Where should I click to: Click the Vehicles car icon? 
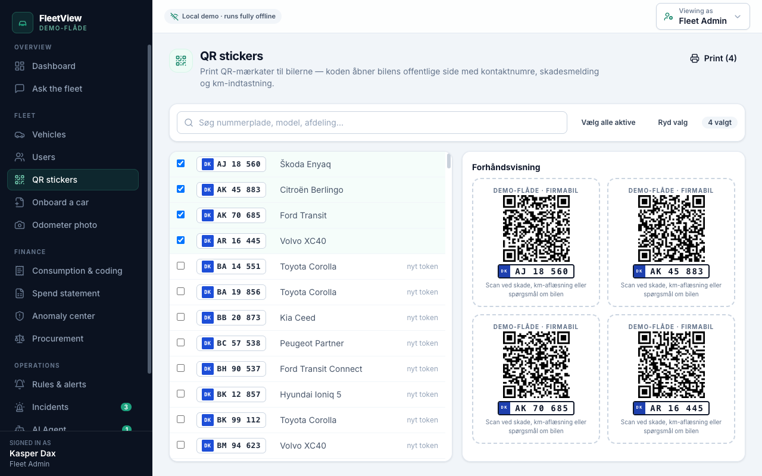coord(20,134)
